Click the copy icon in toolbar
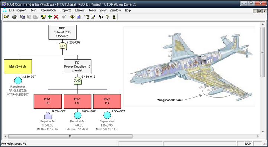This screenshot has width=268, height=147. (x=22, y=17)
